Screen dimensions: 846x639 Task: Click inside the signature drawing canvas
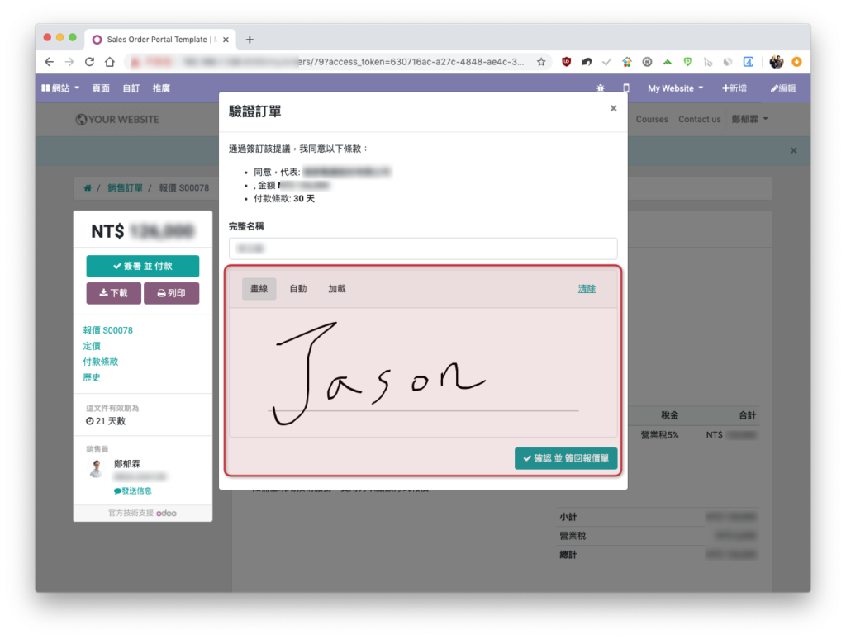(x=423, y=372)
